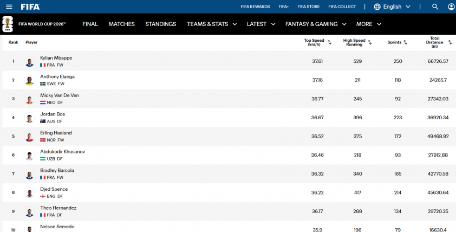Click Djed Spence's total distance 45630.64
456x232 pixels.
438,193
